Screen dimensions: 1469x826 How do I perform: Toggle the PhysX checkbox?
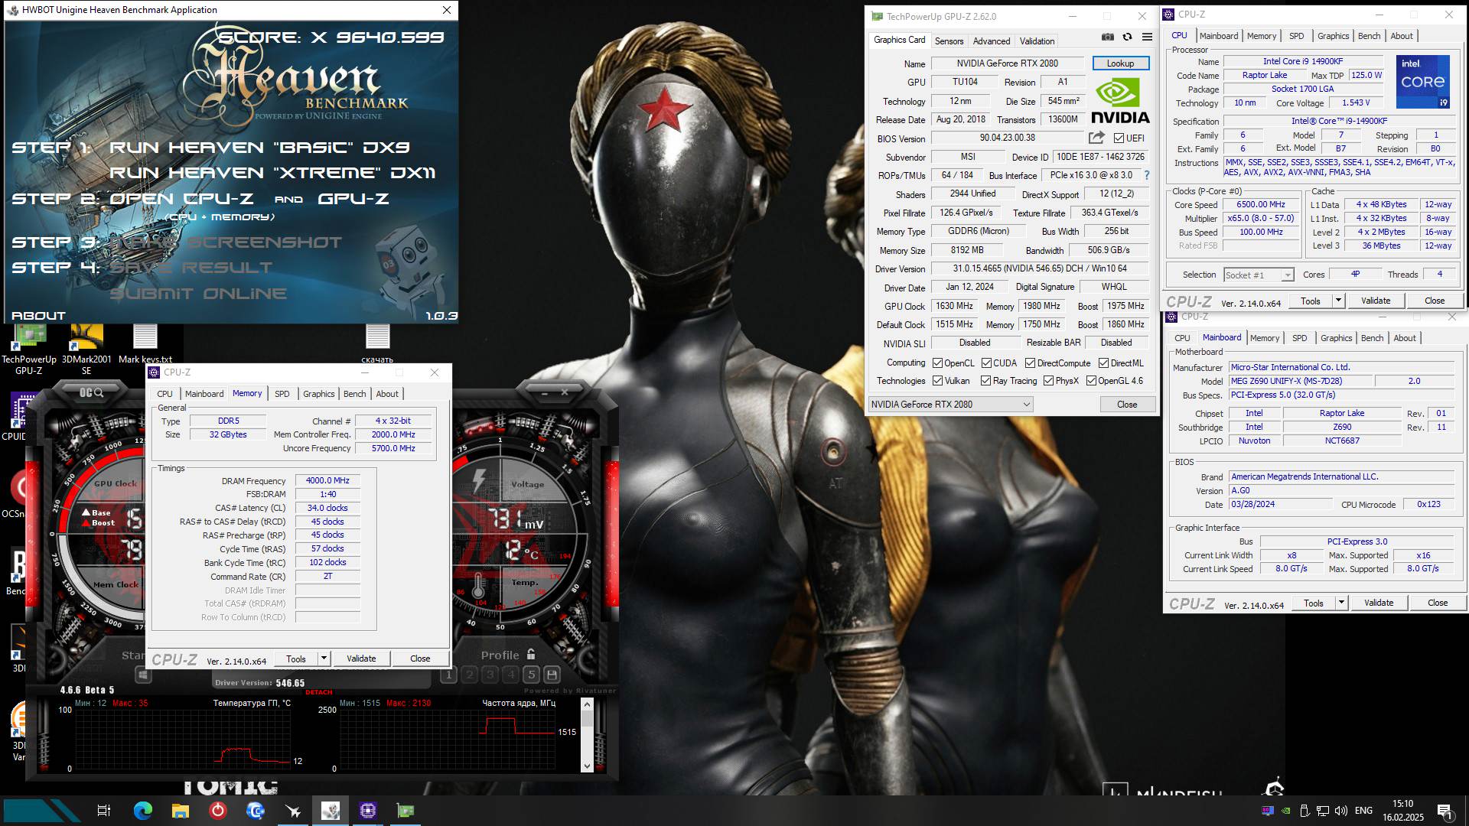(x=1048, y=381)
